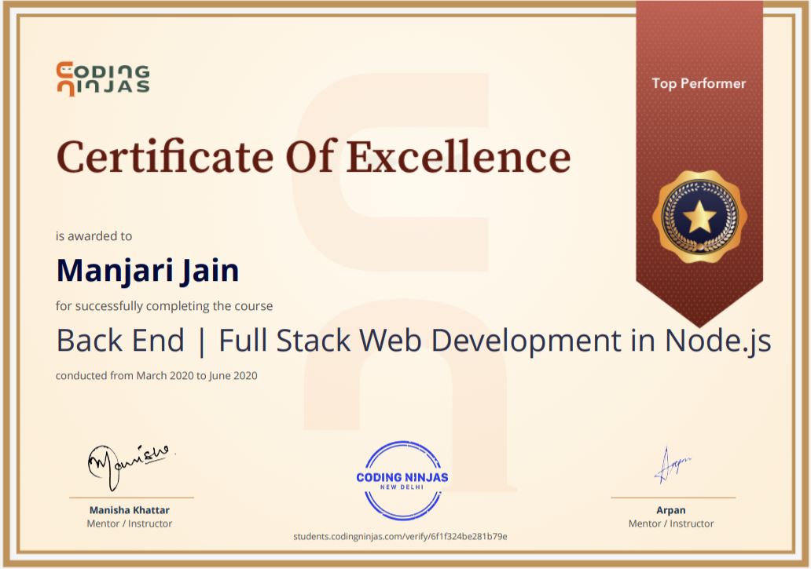
Task: Select the recipient name Manjari Jain
Action: pyautogui.click(x=148, y=271)
